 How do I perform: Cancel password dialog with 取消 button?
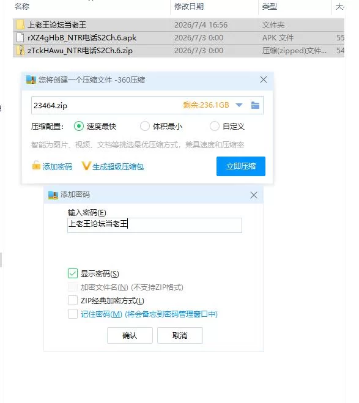pos(180,335)
